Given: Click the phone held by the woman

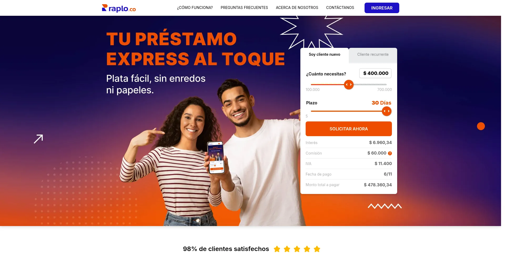Looking at the screenshot, I should pos(216,157).
